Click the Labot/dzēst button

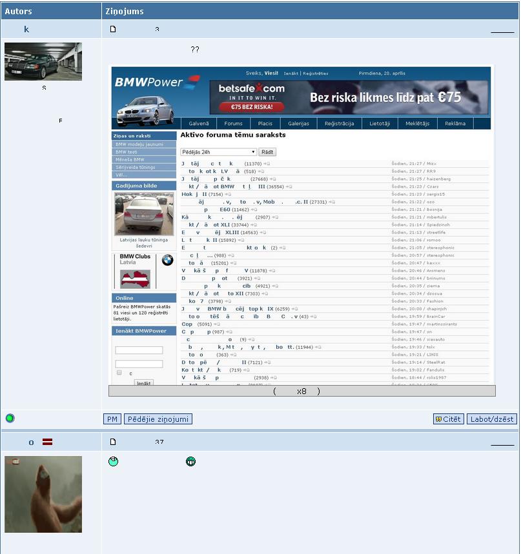pyautogui.click(x=492, y=419)
